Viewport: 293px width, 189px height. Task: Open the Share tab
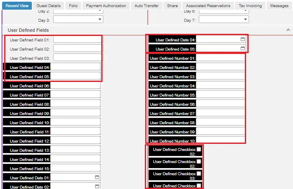(x=172, y=6)
